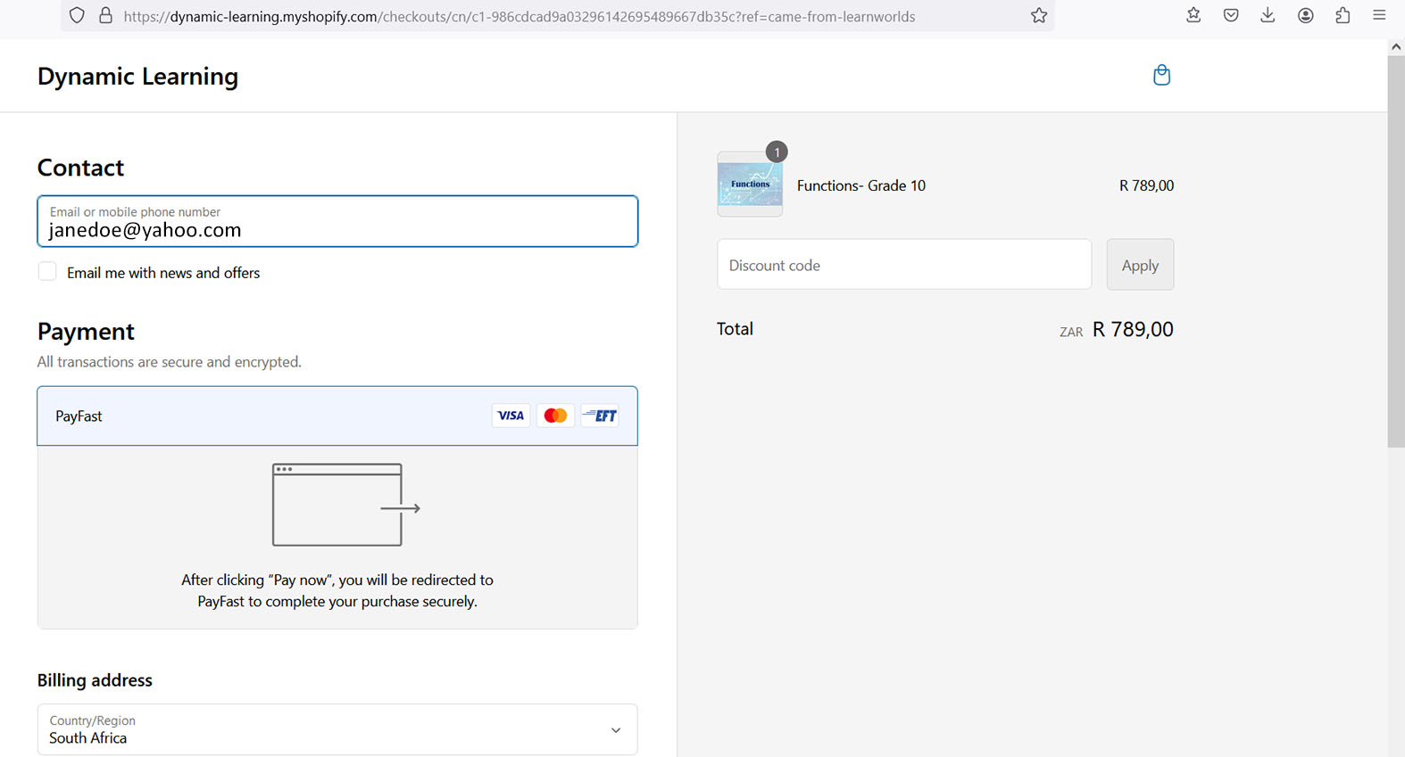Tick Email me with news and offers
This screenshot has height=757, width=1405.
47,271
